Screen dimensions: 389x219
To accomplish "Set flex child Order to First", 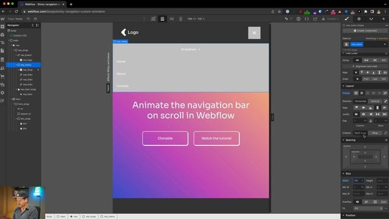I will (x=366, y=79).
